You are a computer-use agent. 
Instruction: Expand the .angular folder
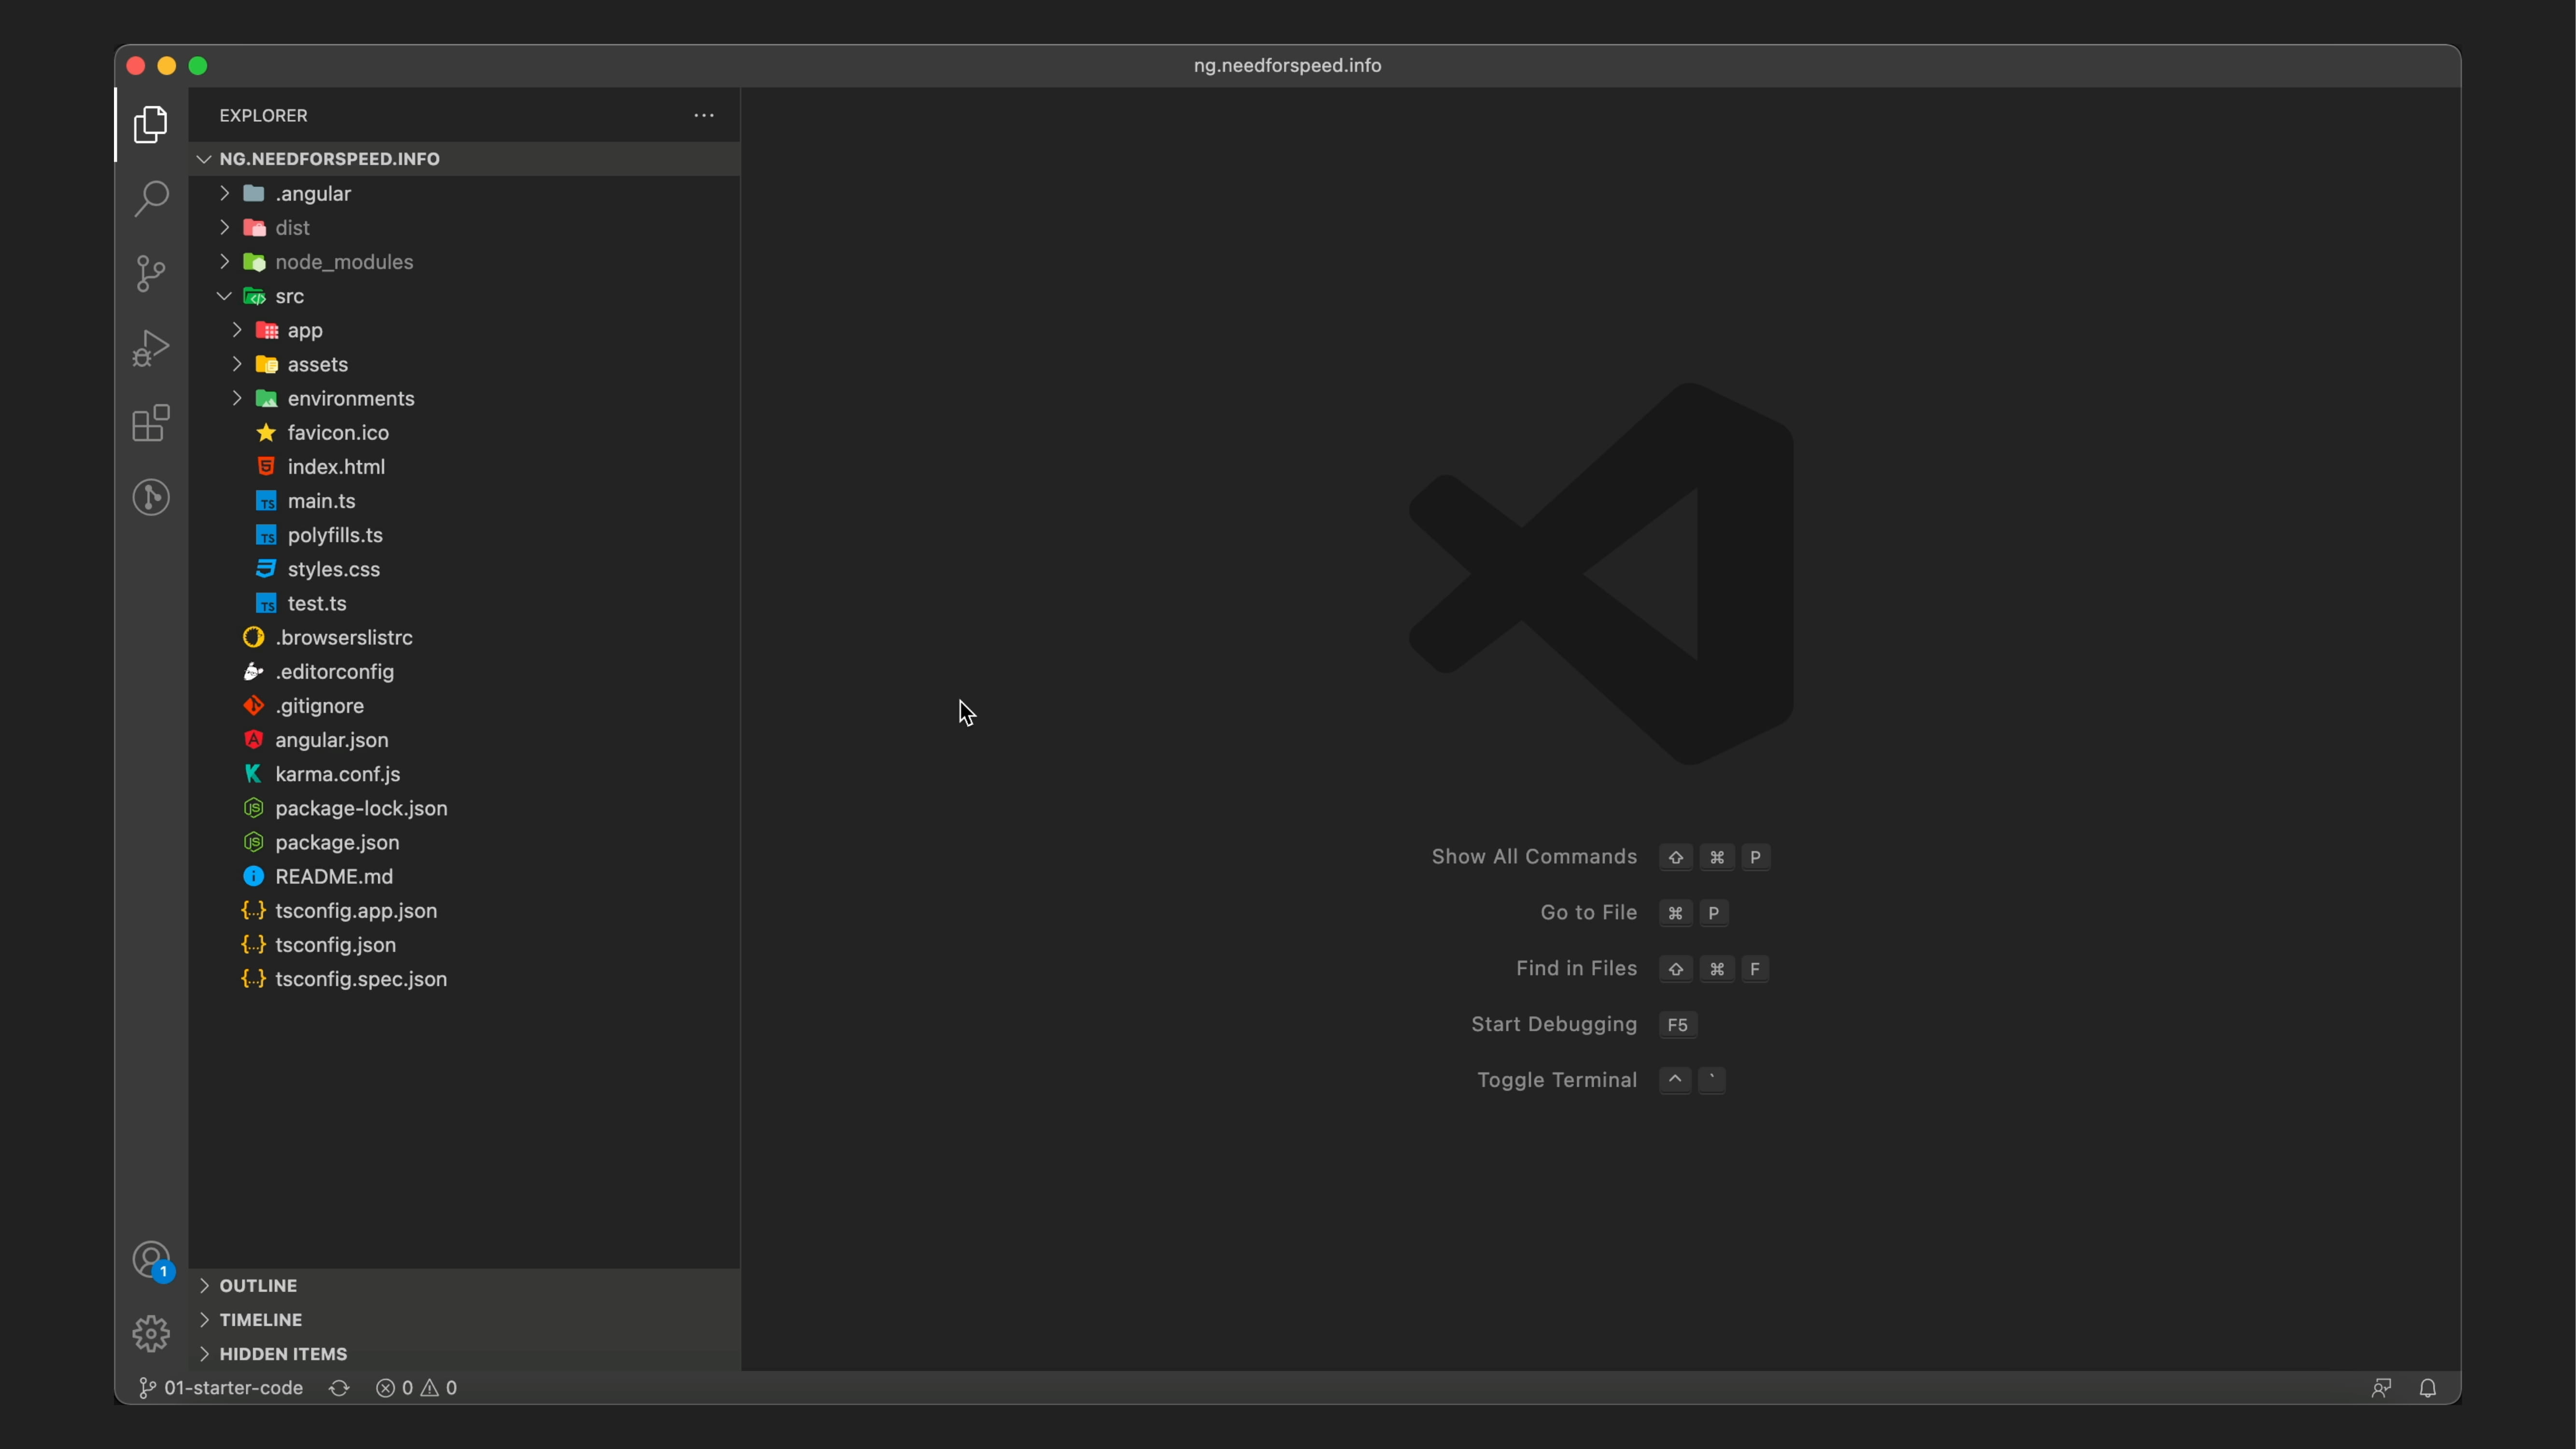[465, 194]
